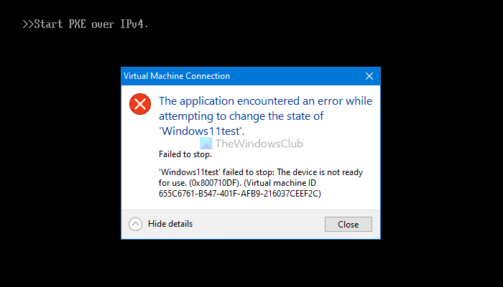Click the TheWindowsClub watermark logo
The width and height of the screenshot is (503, 287).
click(x=206, y=143)
